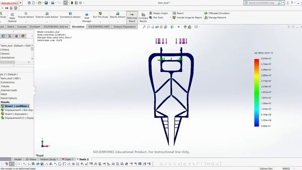Open the SOLIDWORKS MBD tab

[99, 26]
